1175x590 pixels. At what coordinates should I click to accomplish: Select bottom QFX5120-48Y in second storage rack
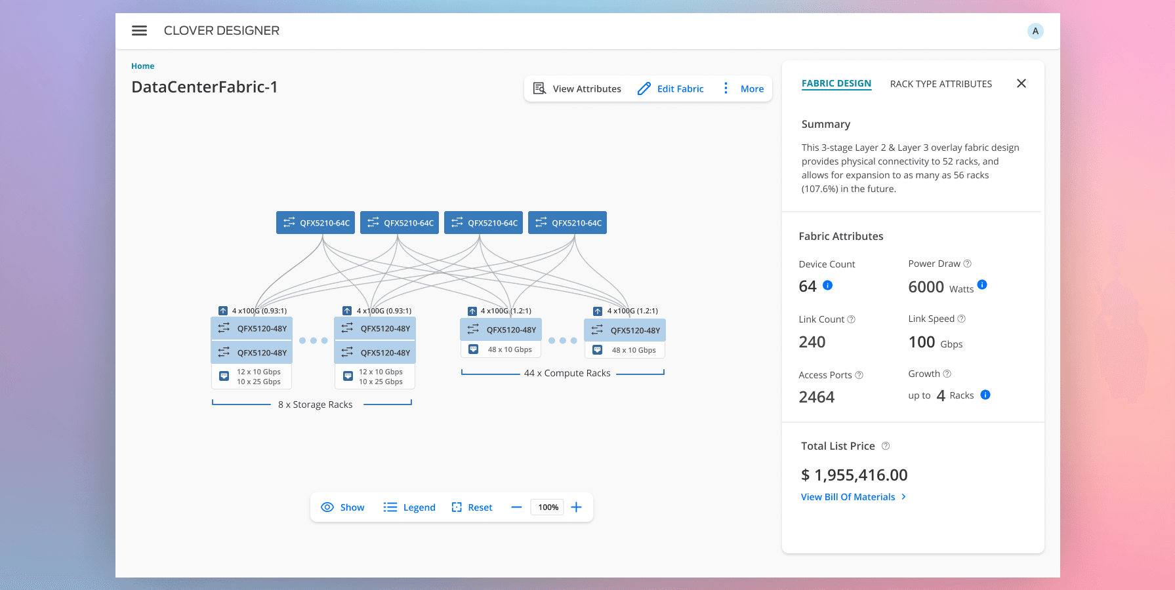click(x=375, y=353)
